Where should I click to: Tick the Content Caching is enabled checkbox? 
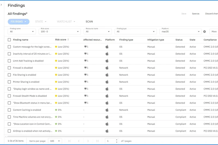(9, 110)
